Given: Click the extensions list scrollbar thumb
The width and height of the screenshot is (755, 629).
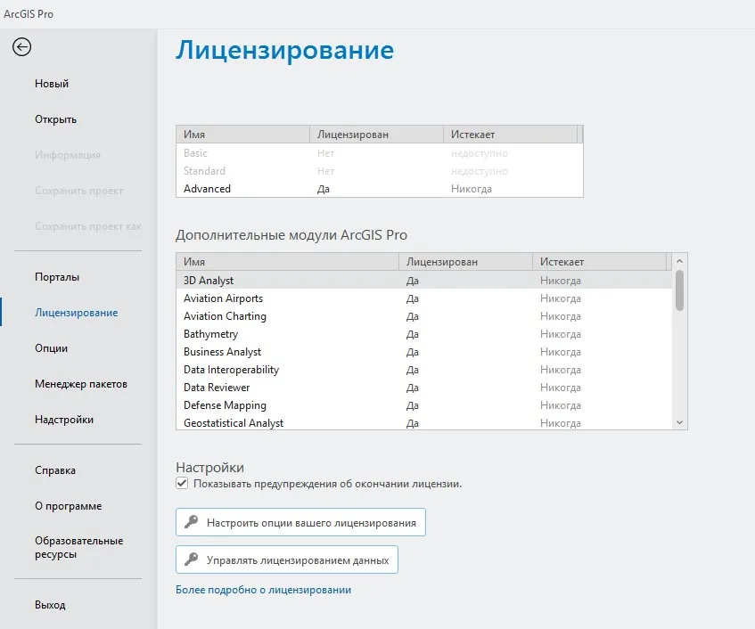Looking at the screenshot, I should coord(679,290).
